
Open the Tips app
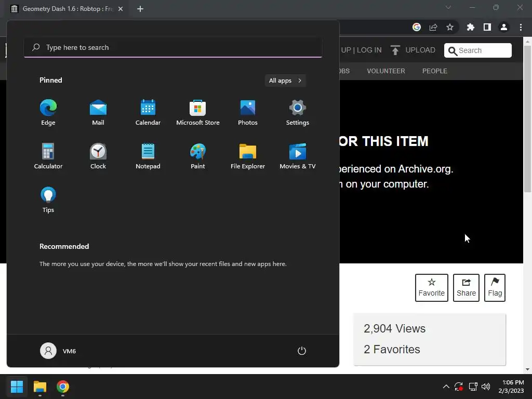[48, 200]
